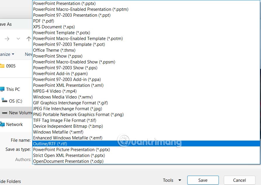Viewport: 261px width, 185px height.
Task: Choose MPEG-4 Video (*.mp4) format
Action: (x=146, y=91)
